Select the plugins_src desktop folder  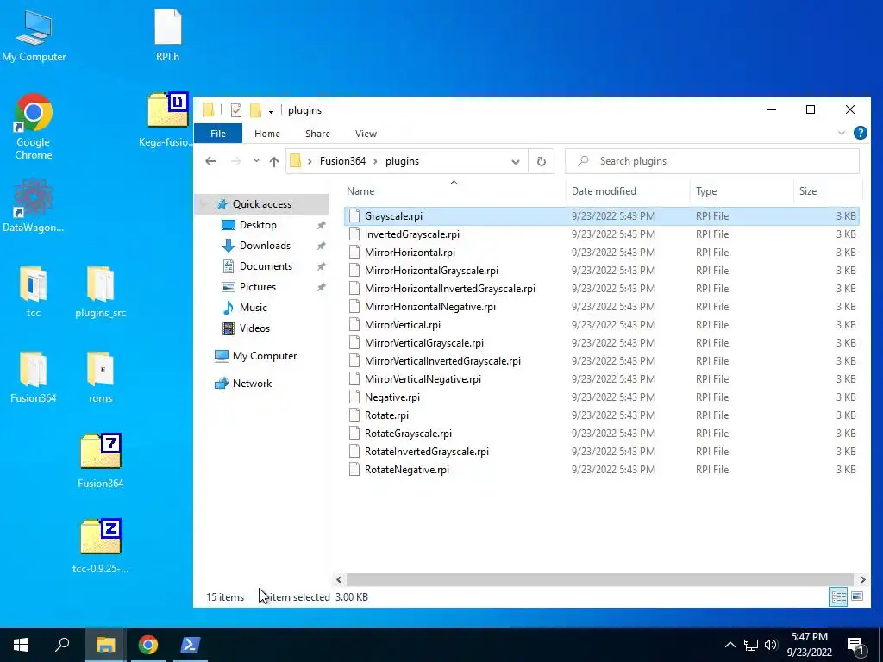101,292
